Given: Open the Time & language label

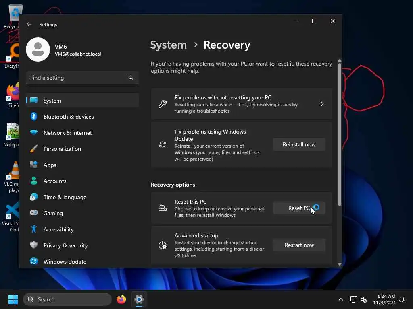Looking at the screenshot, I should (x=65, y=197).
